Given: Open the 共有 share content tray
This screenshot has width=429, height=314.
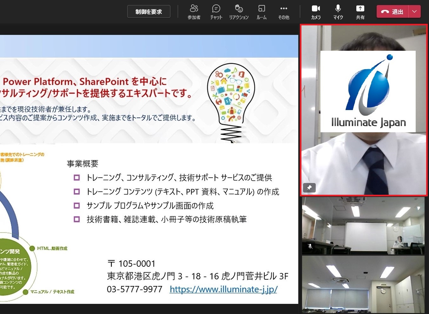Looking at the screenshot, I should [x=360, y=12].
